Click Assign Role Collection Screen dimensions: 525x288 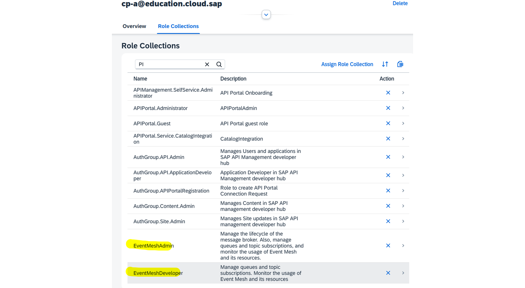[x=347, y=64]
